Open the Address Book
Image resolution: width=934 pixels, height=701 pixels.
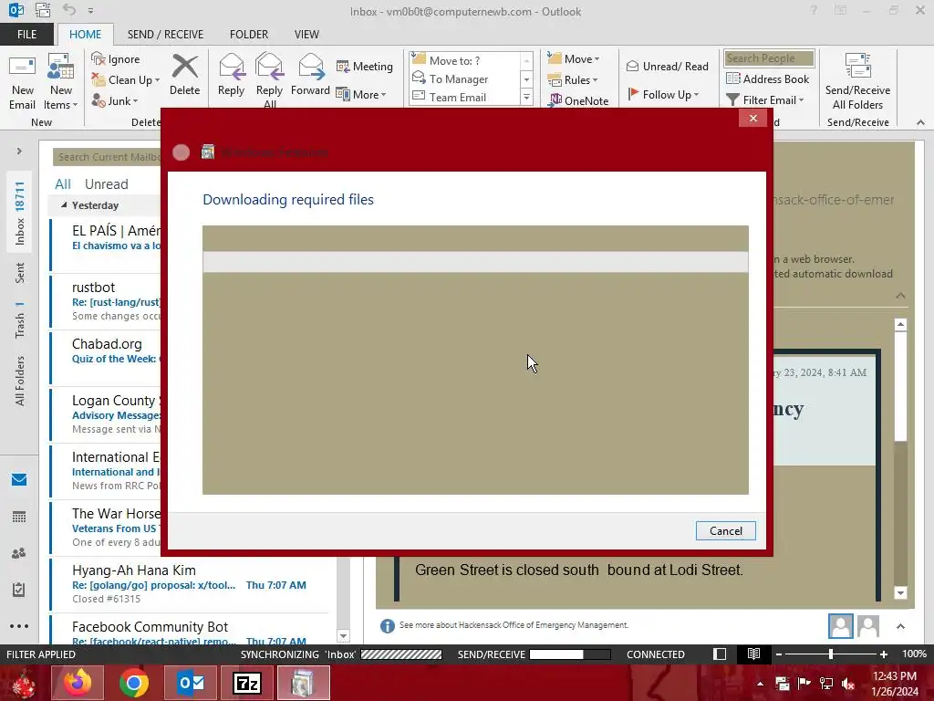point(767,78)
